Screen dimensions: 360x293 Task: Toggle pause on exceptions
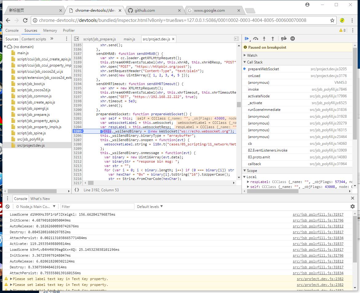[293, 39]
